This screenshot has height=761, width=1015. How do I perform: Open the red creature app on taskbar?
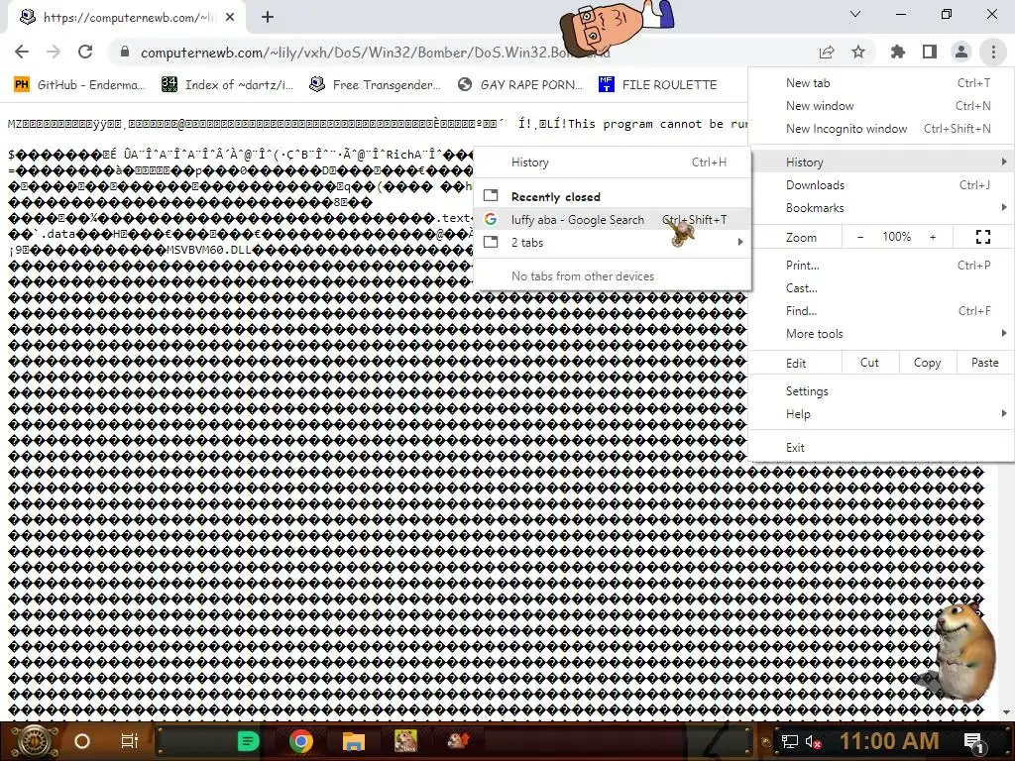click(458, 741)
